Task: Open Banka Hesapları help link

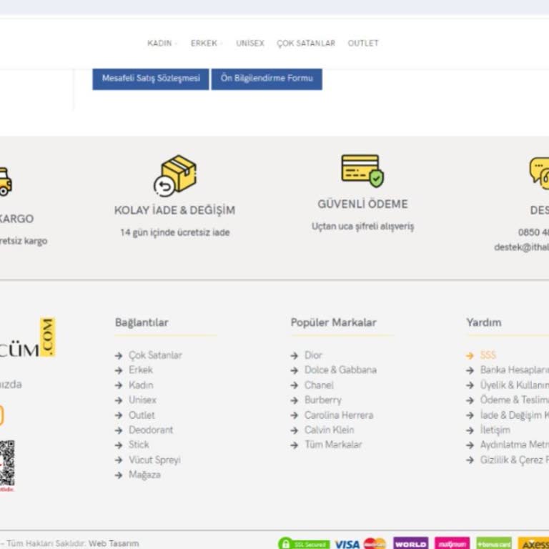Action: click(x=515, y=370)
